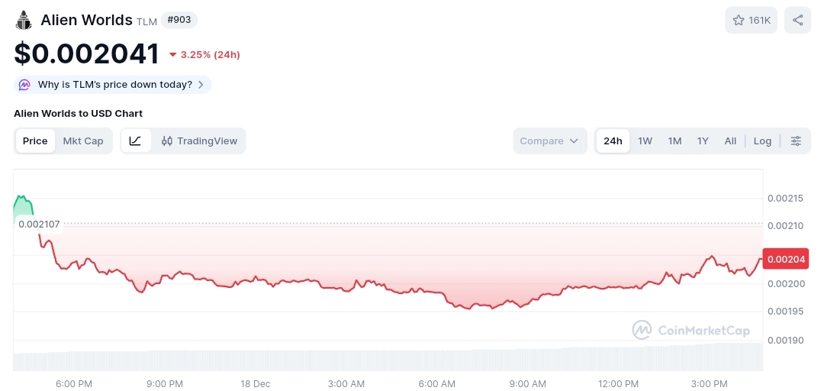Switch chart to Mkt Cap
This screenshot has height=391, width=824.
click(83, 141)
